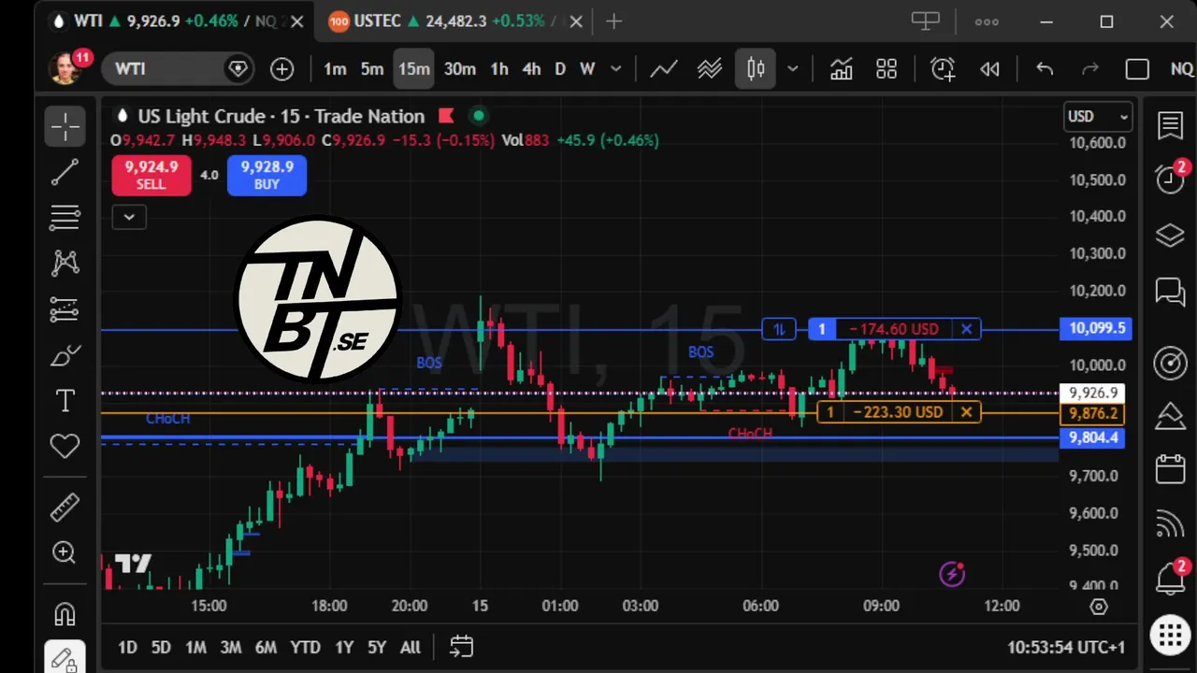Open the chart style dropdown arrow

(793, 69)
